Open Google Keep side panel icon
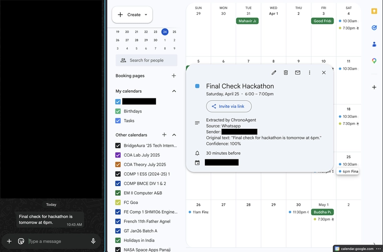This screenshot has width=383, height=252. click(x=374, y=11)
